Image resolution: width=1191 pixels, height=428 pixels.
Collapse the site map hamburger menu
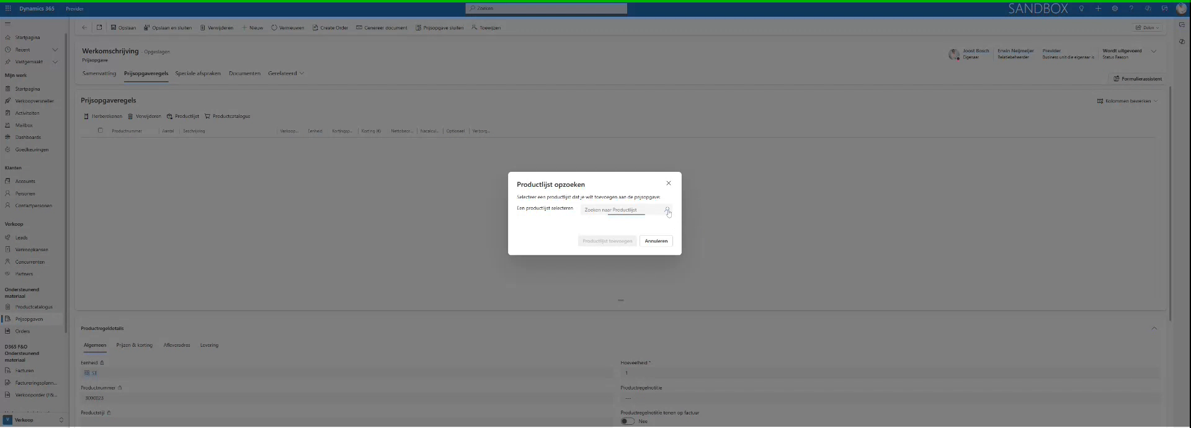coord(7,24)
